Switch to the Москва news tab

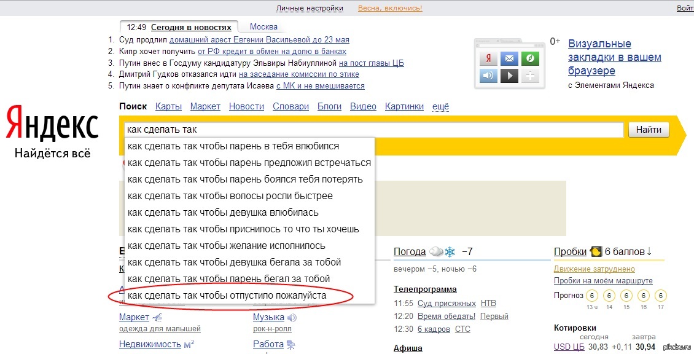[264, 26]
